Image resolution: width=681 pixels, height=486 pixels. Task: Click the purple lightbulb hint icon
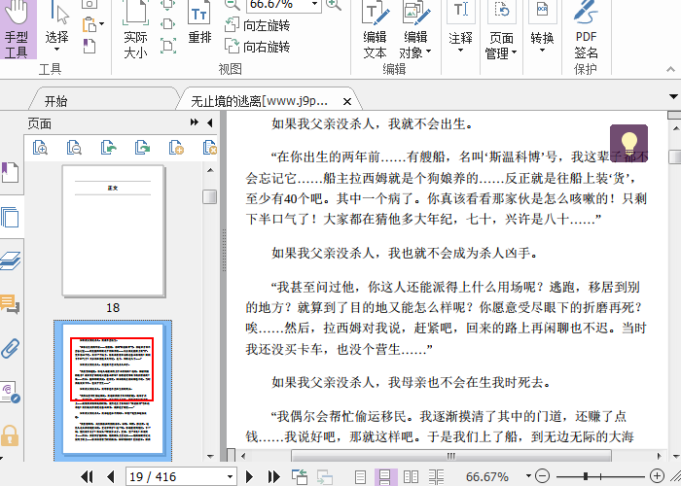(x=628, y=143)
